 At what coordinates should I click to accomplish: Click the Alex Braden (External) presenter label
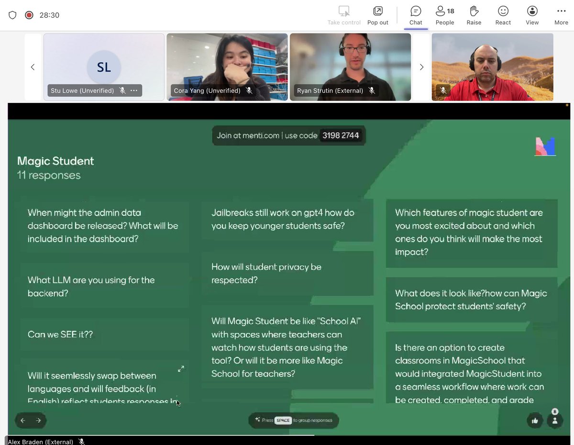[41, 442]
